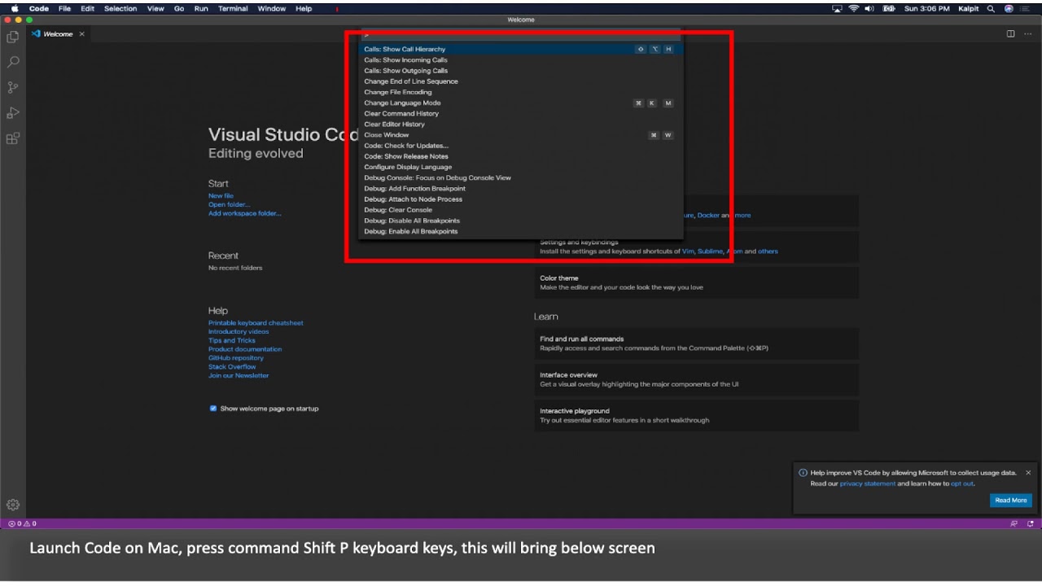Image resolution: width=1042 pixels, height=586 pixels.
Task: Open the Go menu
Action: [179, 8]
